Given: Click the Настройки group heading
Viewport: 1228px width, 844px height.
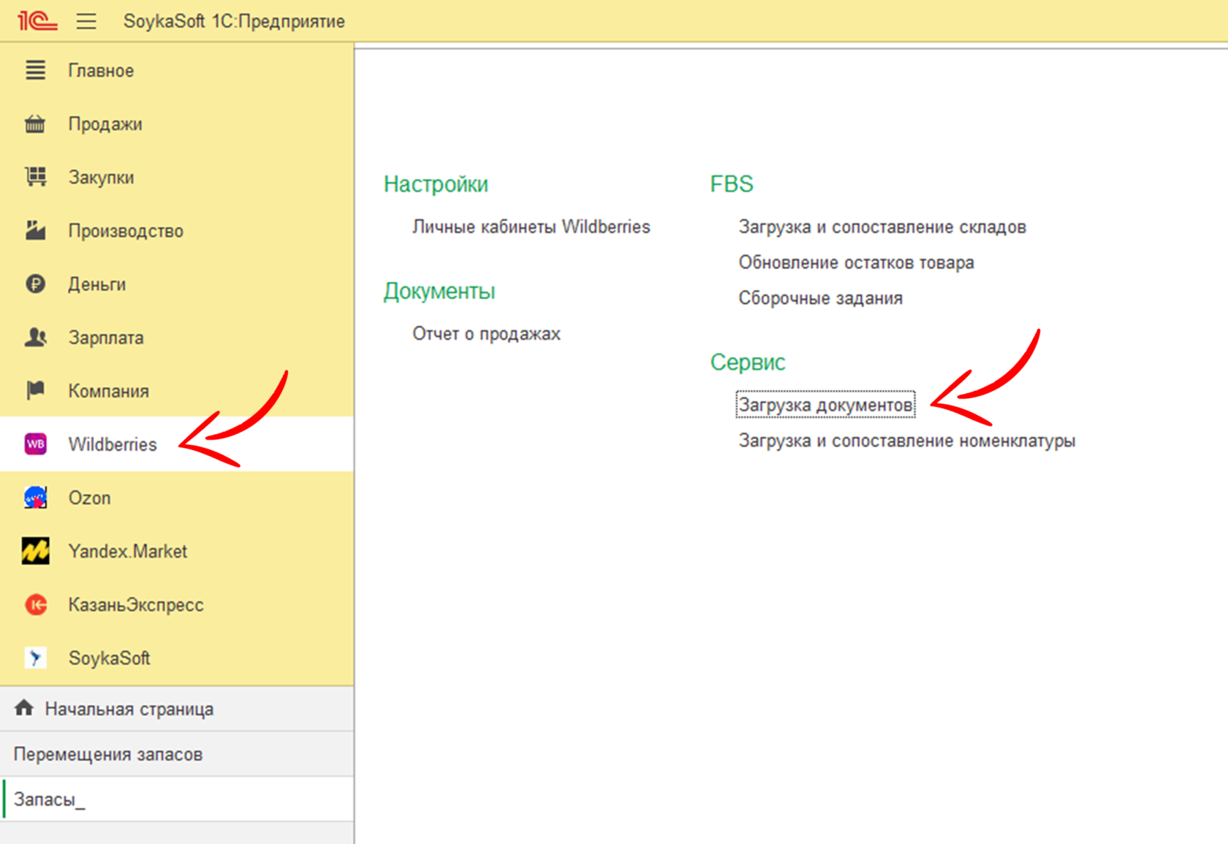Looking at the screenshot, I should (x=436, y=184).
